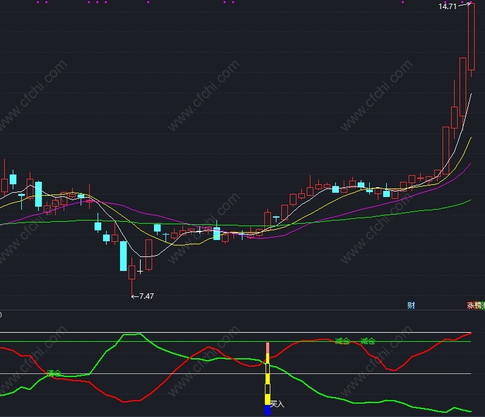Click the 14.71 high price label
The height and width of the screenshot is (417, 485).
point(447,6)
